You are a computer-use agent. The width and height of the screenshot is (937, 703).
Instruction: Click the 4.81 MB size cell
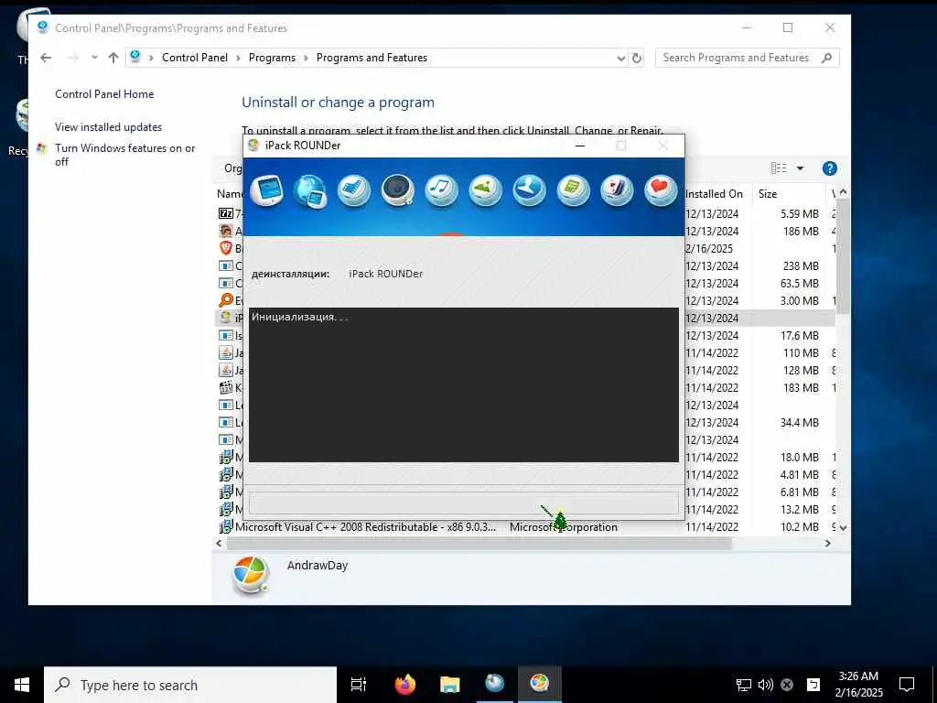pyautogui.click(x=800, y=475)
